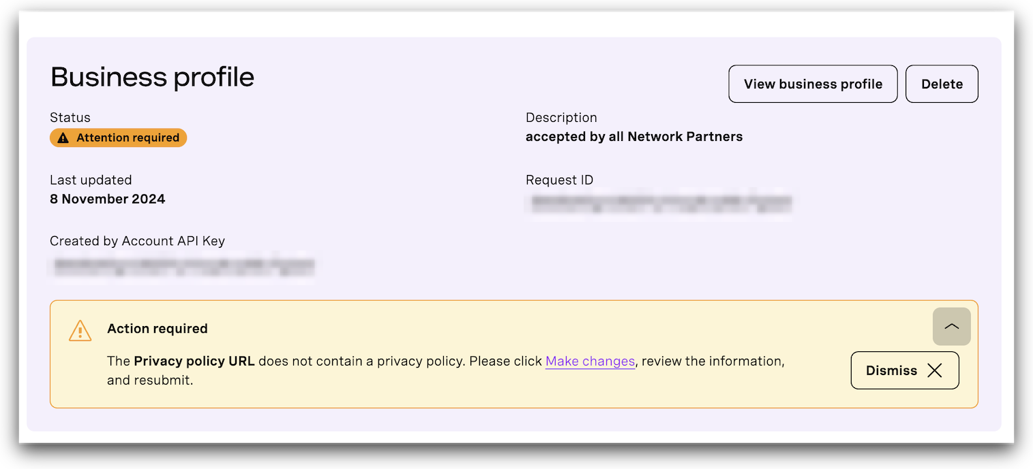Click the triangle warning symbol next to Action required
Screen dimensions: 1033x469
(80, 331)
